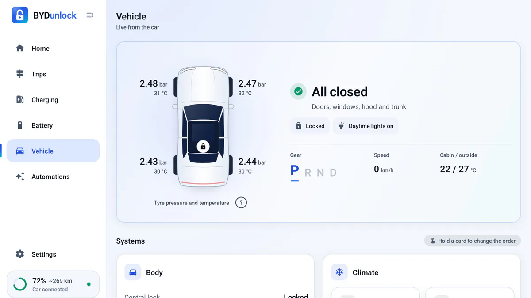Click the 2.48 bar tyre reading
Screen dimensions: 531x298
coord(154,83)
